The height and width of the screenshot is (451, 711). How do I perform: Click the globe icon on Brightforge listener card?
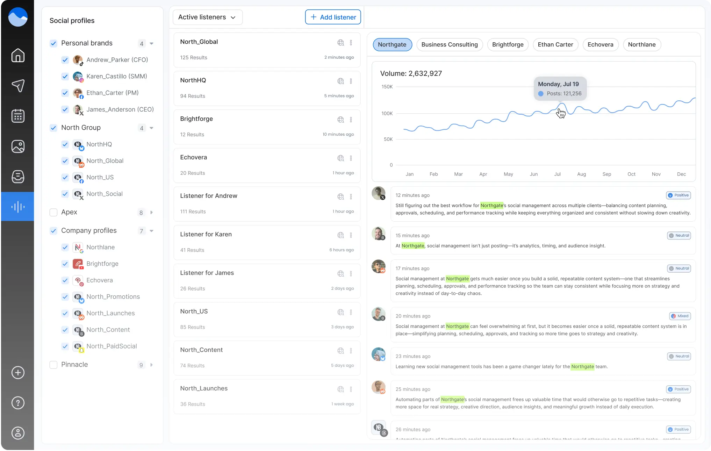[340, 120]
